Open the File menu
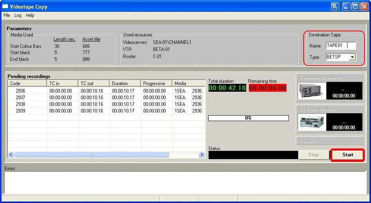The width and height of the screenshot is (371, 203). pyautogui.click(x=7, y=15)
